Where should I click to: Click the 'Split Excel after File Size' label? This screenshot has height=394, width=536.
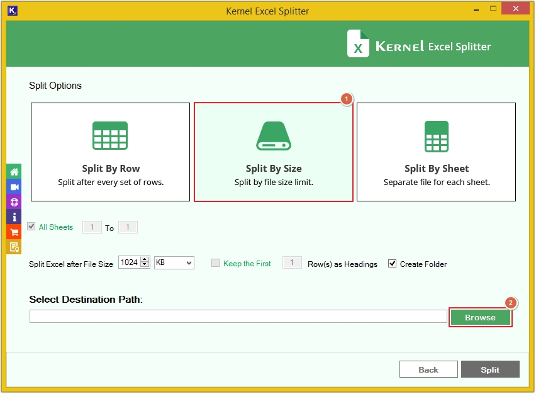click(x=71, y=264)
